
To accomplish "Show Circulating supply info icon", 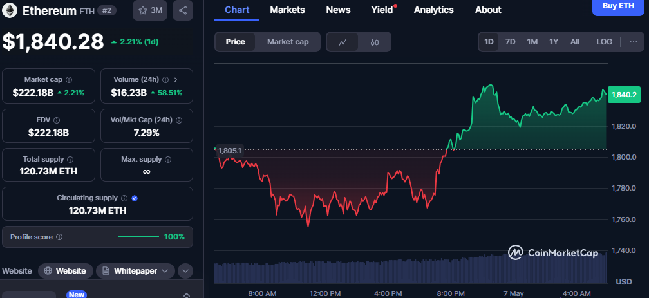I will [x=124, y=198].
